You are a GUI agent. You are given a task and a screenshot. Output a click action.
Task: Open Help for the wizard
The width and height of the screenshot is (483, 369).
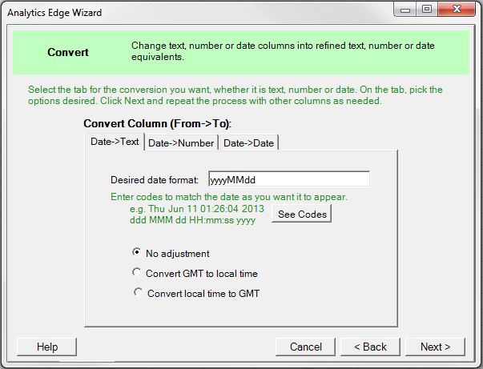point(47,347)
